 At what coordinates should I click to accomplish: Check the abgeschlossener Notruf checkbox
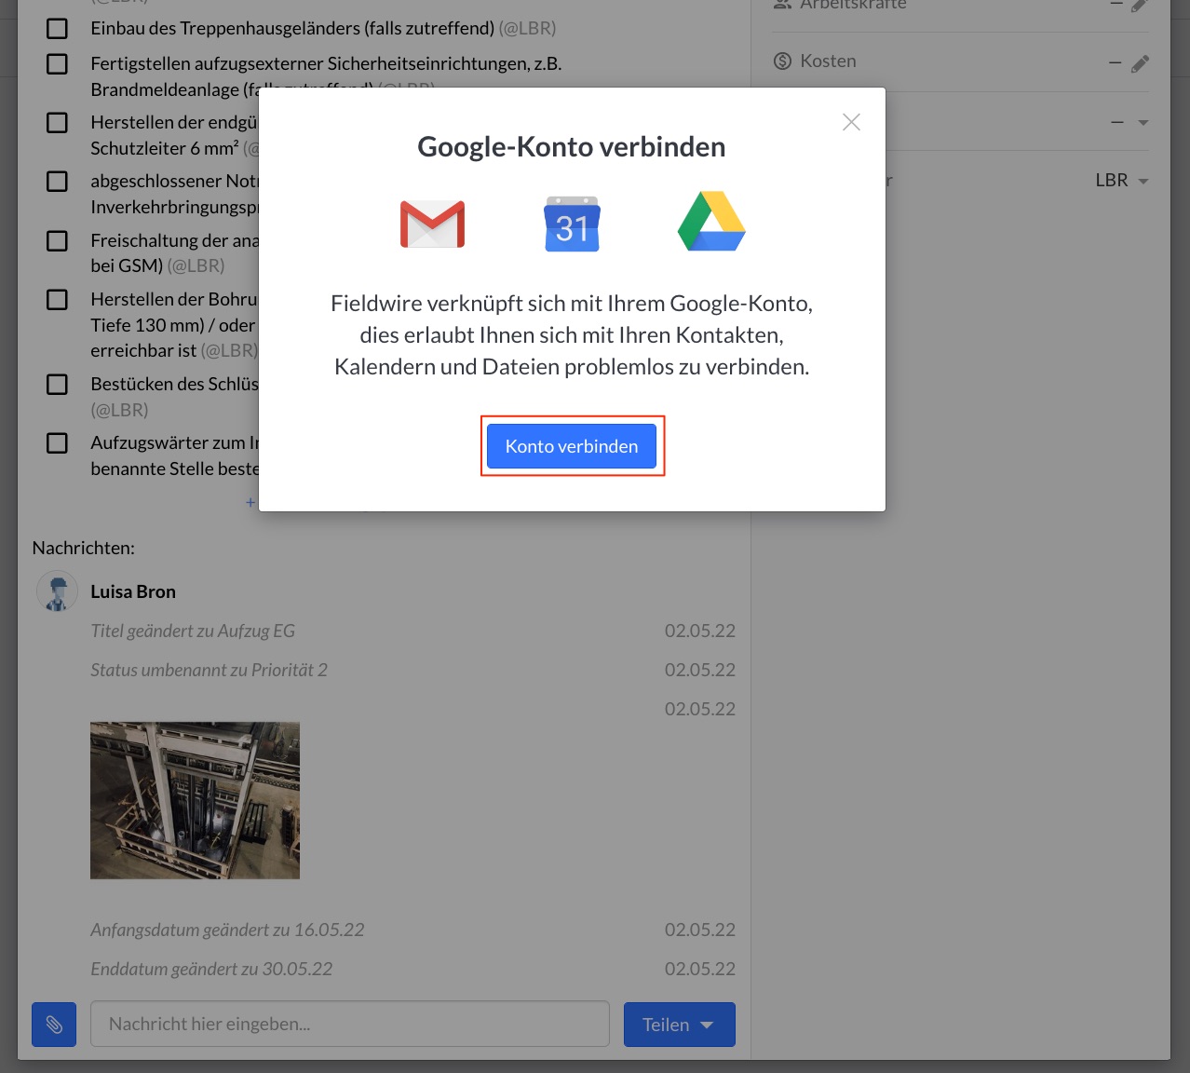(x=58, y=182)
